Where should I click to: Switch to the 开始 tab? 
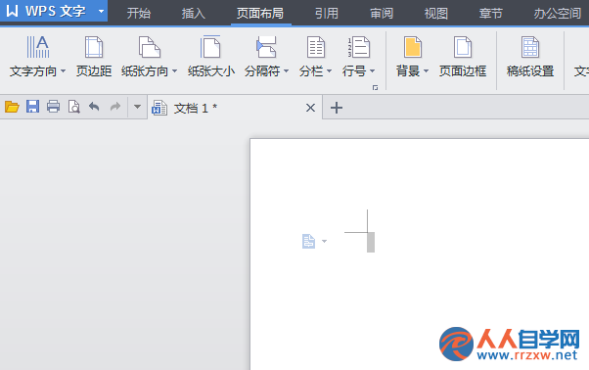click(139, 13)
